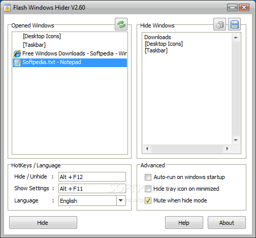
Task: Click the Hide Windows scroll up arrow
Action: point(236,38)
